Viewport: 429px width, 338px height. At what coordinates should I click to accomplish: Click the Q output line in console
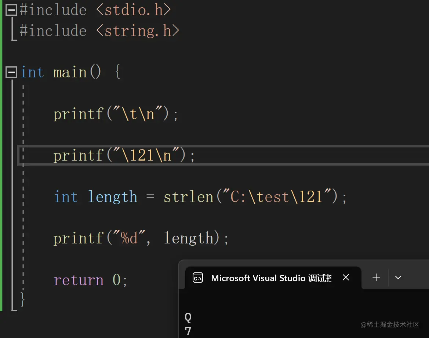tap(188, 317)
